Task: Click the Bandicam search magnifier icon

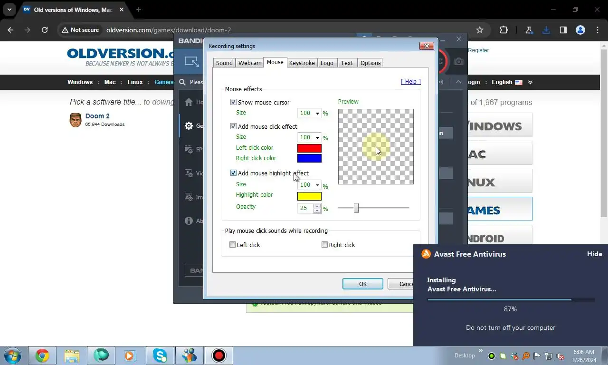Action: pos(182,82)
